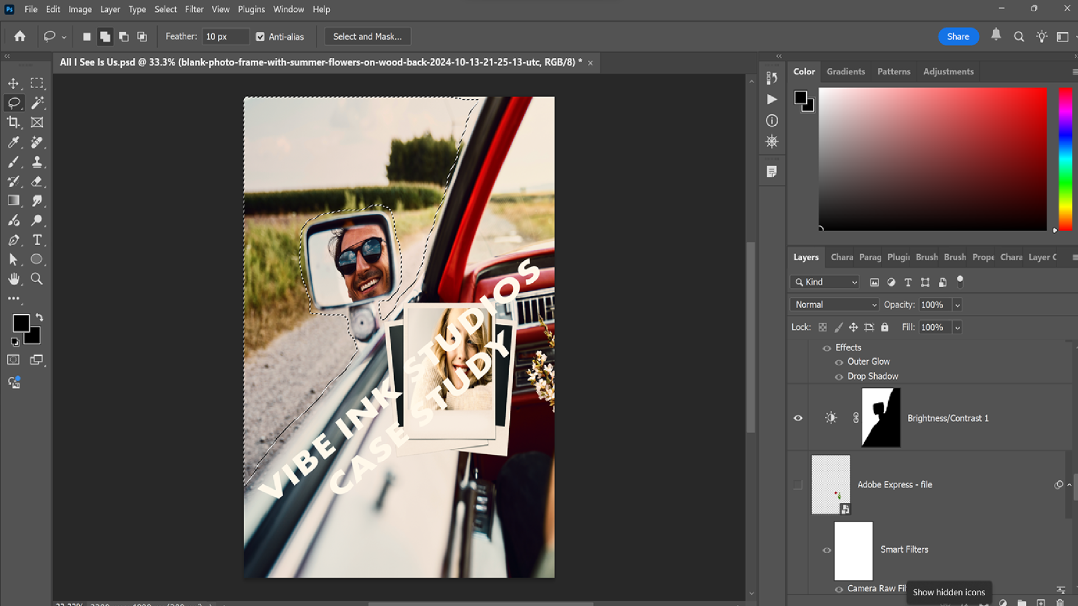Expand the Opacity value dropdown arrow
1078x606 pixels.
coord(958,305)
